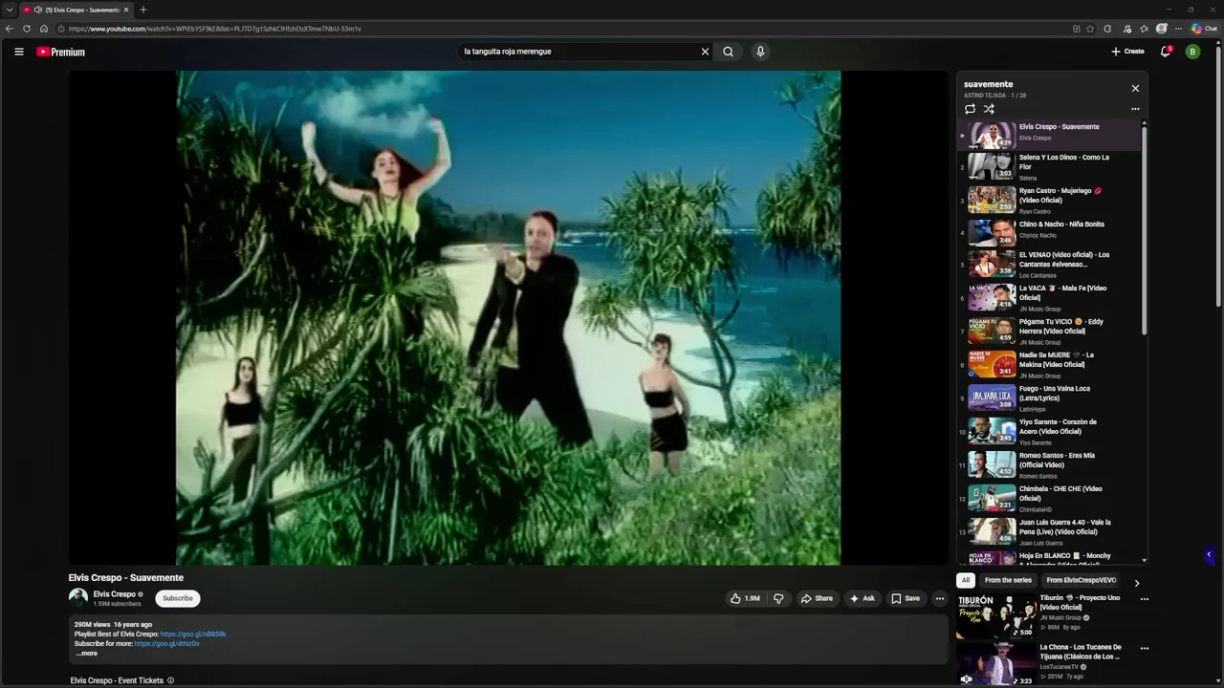Open notifications bell
This screenshot has height=688, width=1224.
tap(1165, 52)
